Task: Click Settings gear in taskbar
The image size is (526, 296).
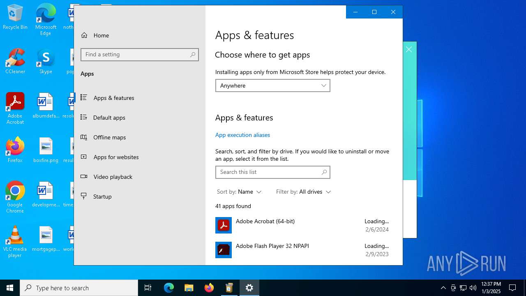Action: pyautogui.click(x=249, y=288)
